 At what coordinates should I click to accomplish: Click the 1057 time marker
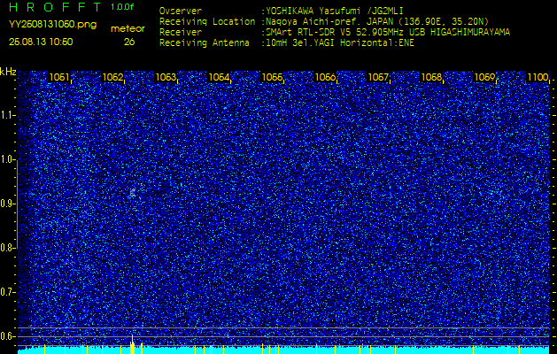pos(379,77)
